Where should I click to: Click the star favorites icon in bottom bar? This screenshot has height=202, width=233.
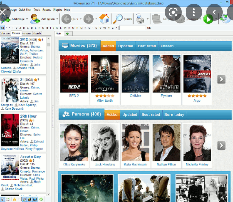(14, 199)
